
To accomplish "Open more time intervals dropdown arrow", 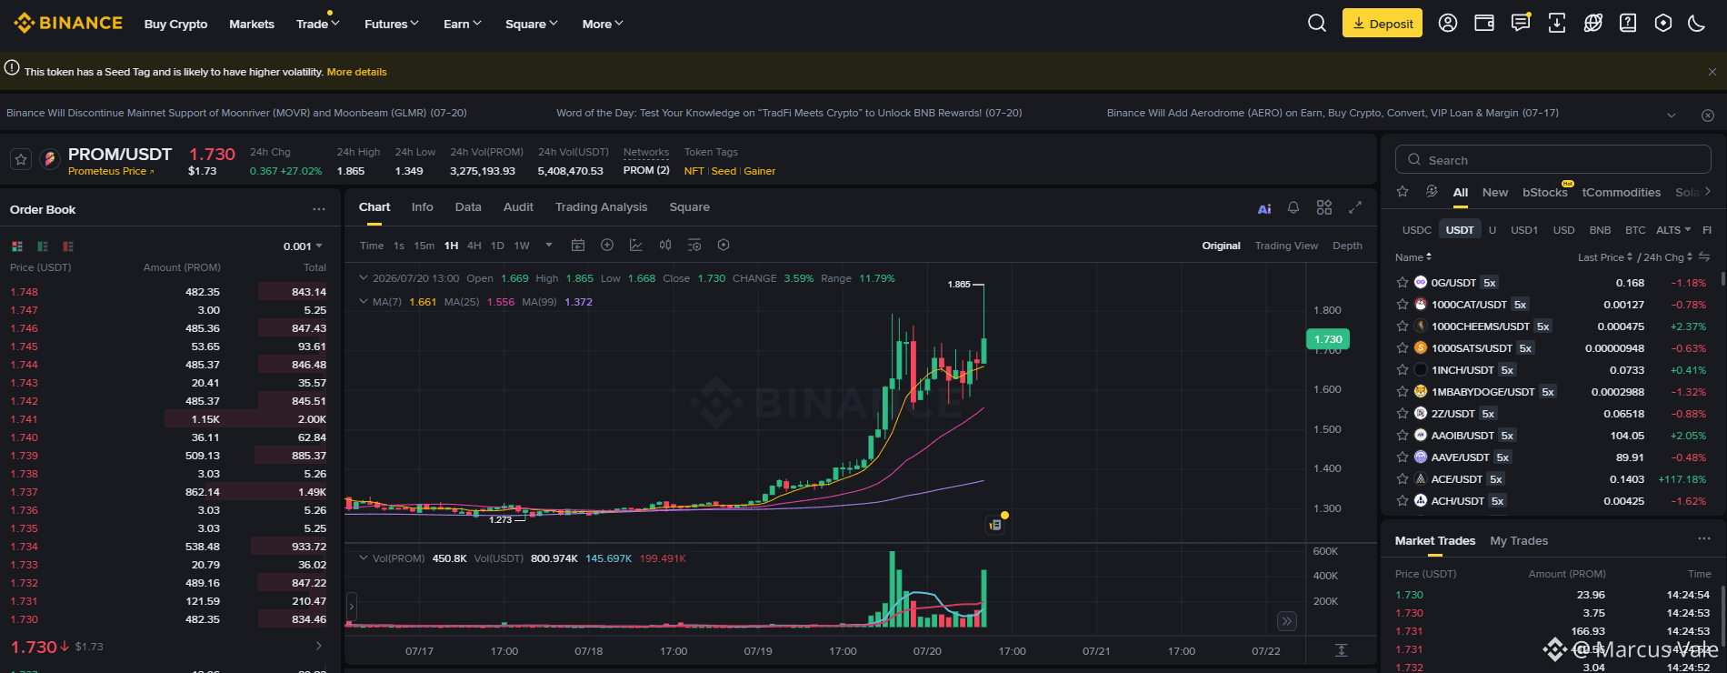I will point(549,246).
